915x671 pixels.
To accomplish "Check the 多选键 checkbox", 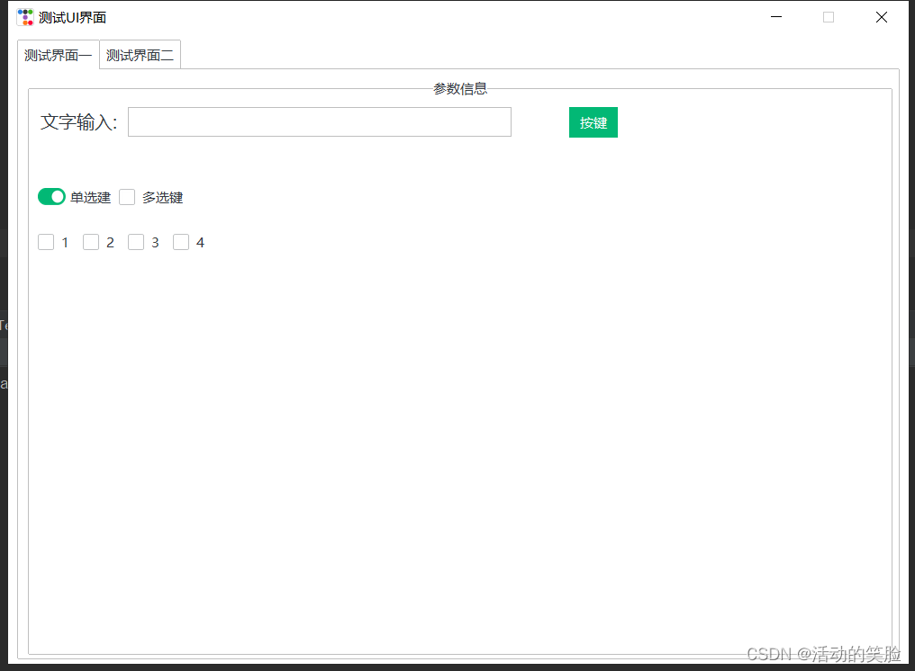I will tap(127, 197).
